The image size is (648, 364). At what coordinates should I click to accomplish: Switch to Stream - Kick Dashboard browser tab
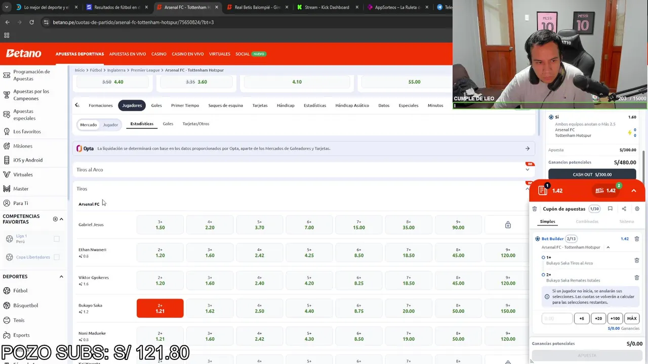pos(327,7)
